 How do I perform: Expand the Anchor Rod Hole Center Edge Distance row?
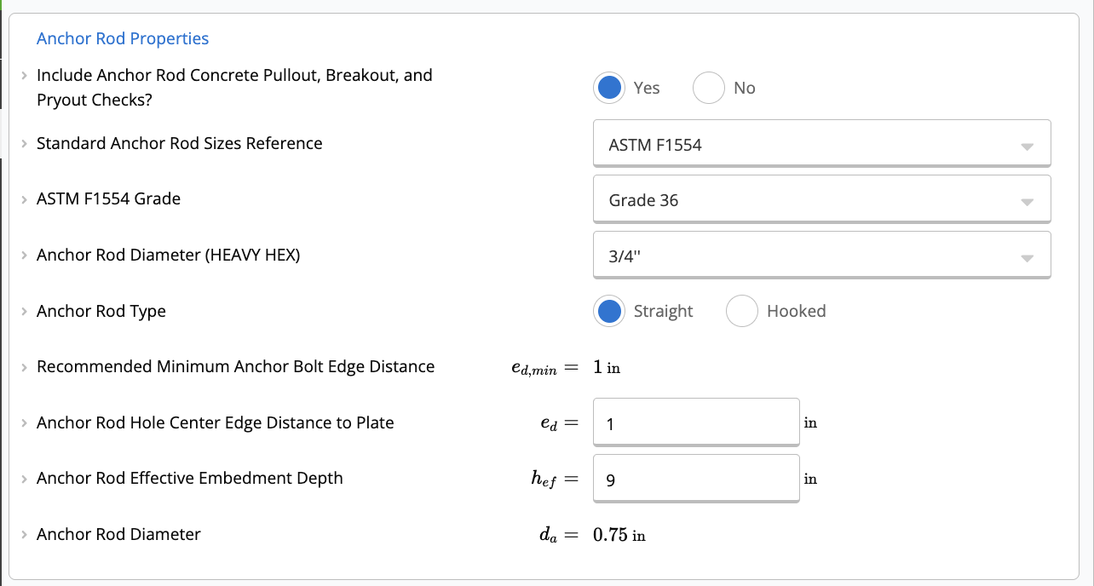point(24,422)
